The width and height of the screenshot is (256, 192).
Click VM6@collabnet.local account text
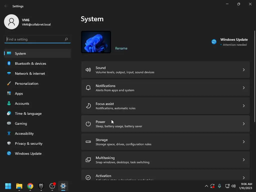(36, 24)
